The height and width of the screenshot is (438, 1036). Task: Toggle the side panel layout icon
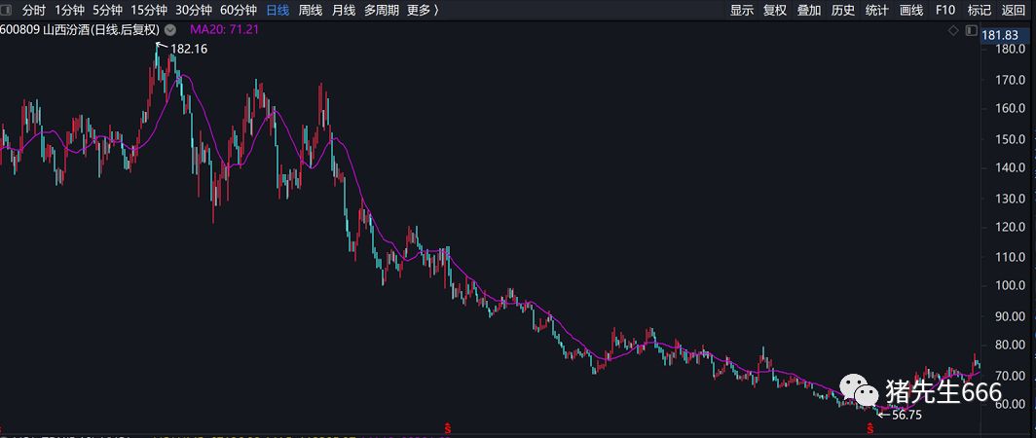[971, 30]
